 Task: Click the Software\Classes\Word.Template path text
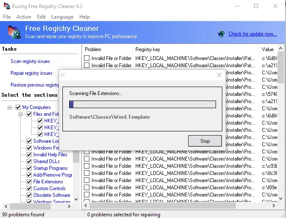coord(109,117)
